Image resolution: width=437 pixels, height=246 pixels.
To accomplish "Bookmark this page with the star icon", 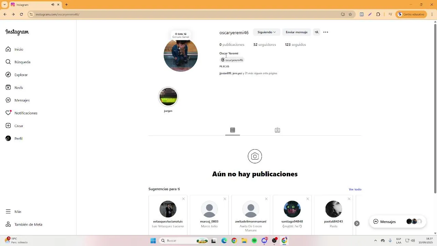I will coord(350,14).
